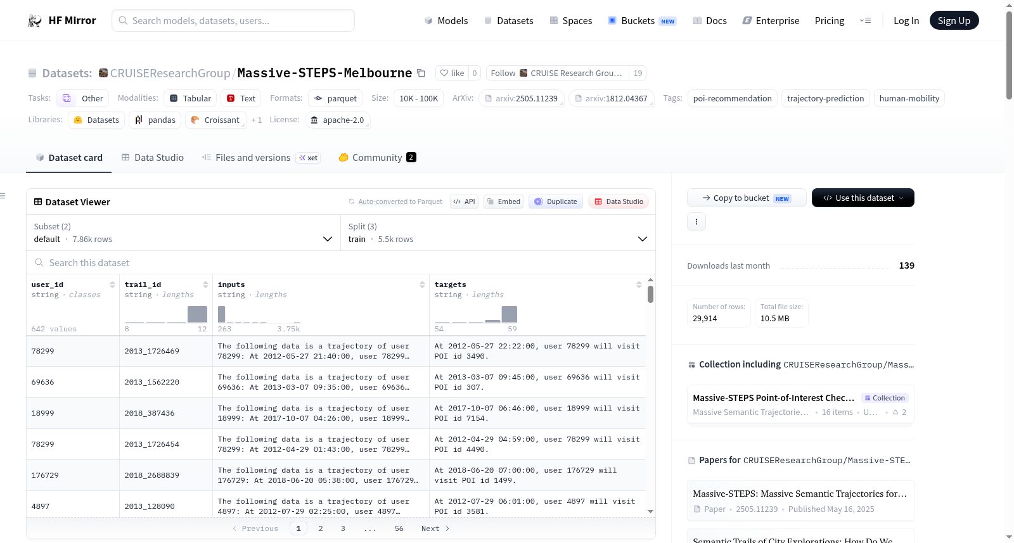Click Copy to bucket
This screenshot has height=543, width=1014.
click(746, 198)
